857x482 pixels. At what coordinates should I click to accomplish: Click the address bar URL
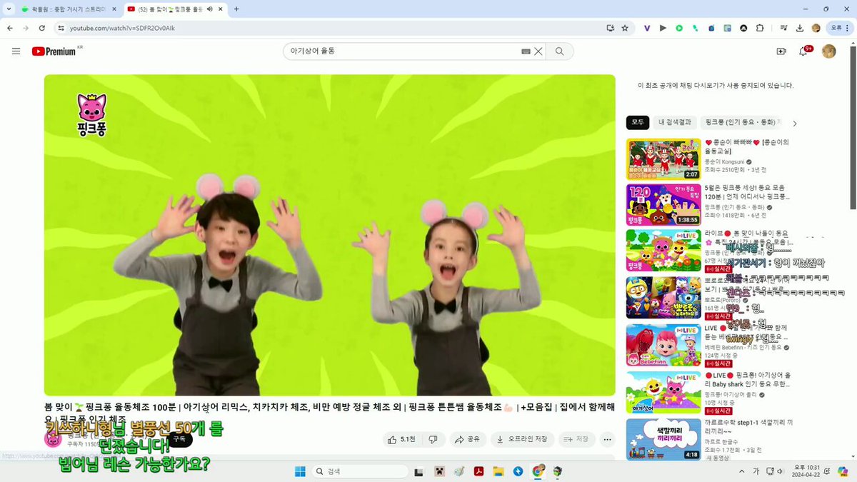tap(121, 28)
